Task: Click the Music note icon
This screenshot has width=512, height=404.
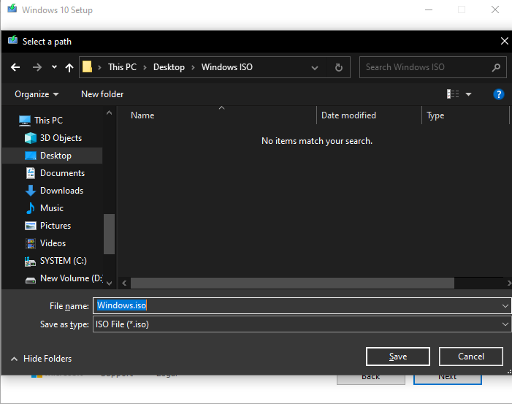Action: [x=31, y=208]
